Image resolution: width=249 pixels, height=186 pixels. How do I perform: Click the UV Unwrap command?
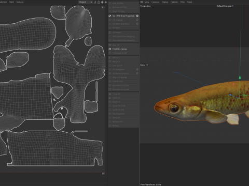[x=123, y=20]
